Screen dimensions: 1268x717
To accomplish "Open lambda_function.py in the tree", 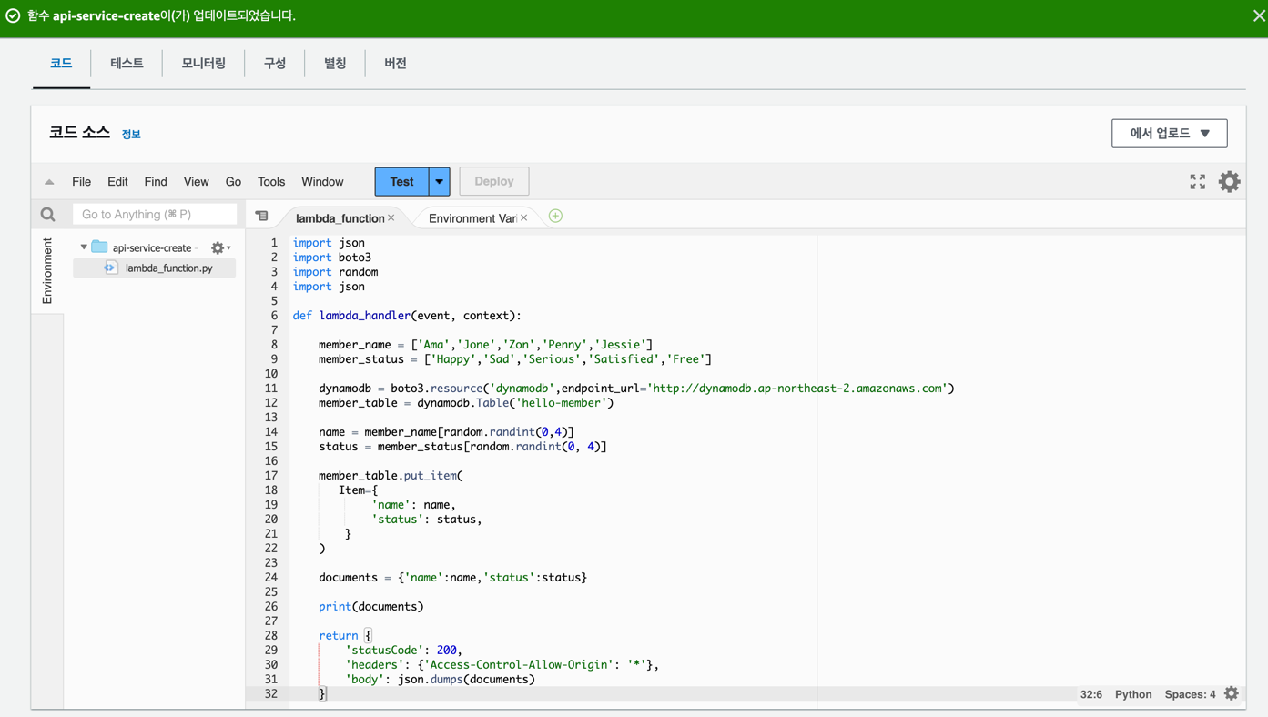I will (168, 268).
